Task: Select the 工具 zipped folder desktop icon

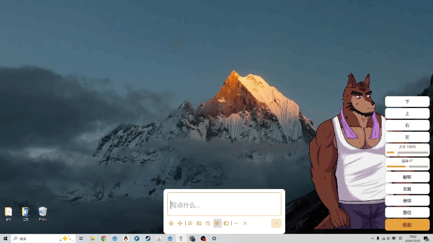Action: click(25, 214)
